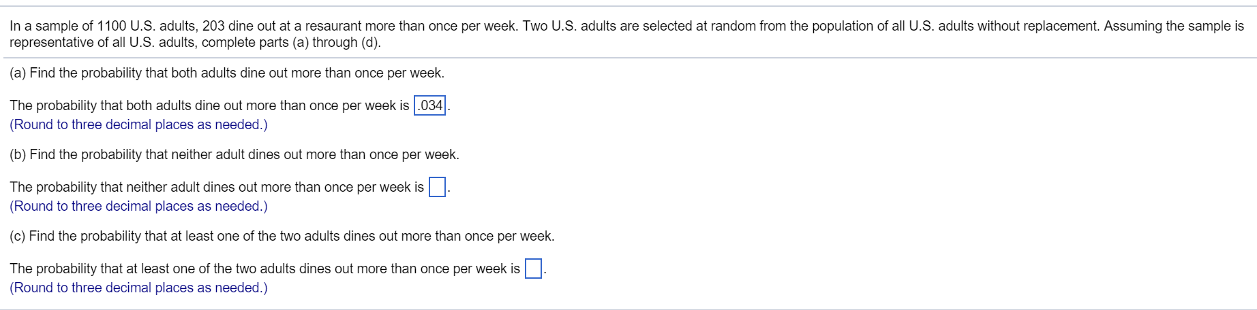Click the number 1100 in the problem statement
This screenshot has height=310, width=1257.
[x=111, y=26]
